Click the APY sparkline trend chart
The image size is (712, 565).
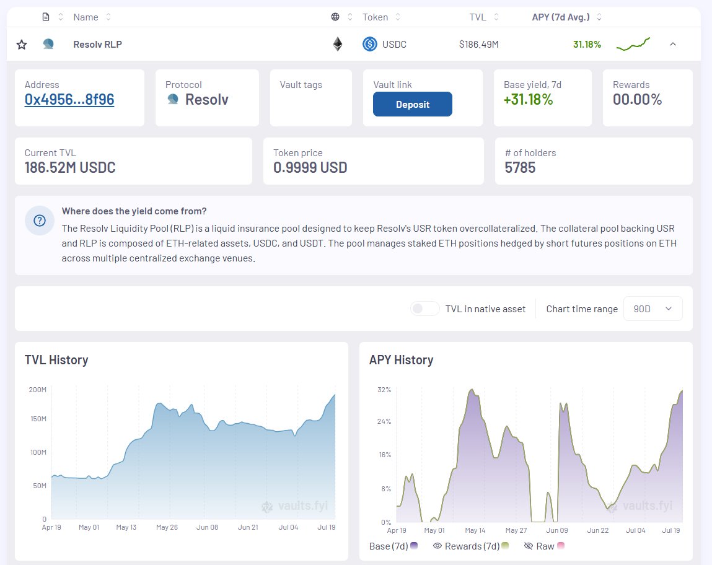coord(633,44)
